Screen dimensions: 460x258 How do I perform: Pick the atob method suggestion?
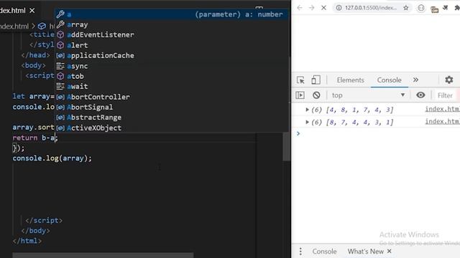click(x=172, y=76)
